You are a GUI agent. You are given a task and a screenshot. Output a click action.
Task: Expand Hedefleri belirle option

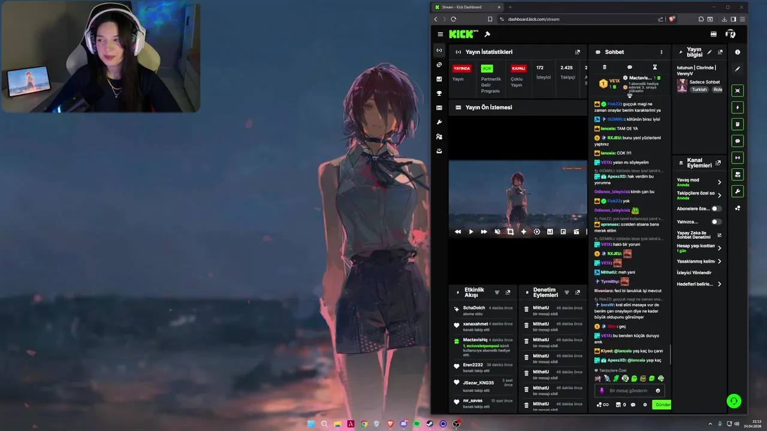click(x=720, y=284)
